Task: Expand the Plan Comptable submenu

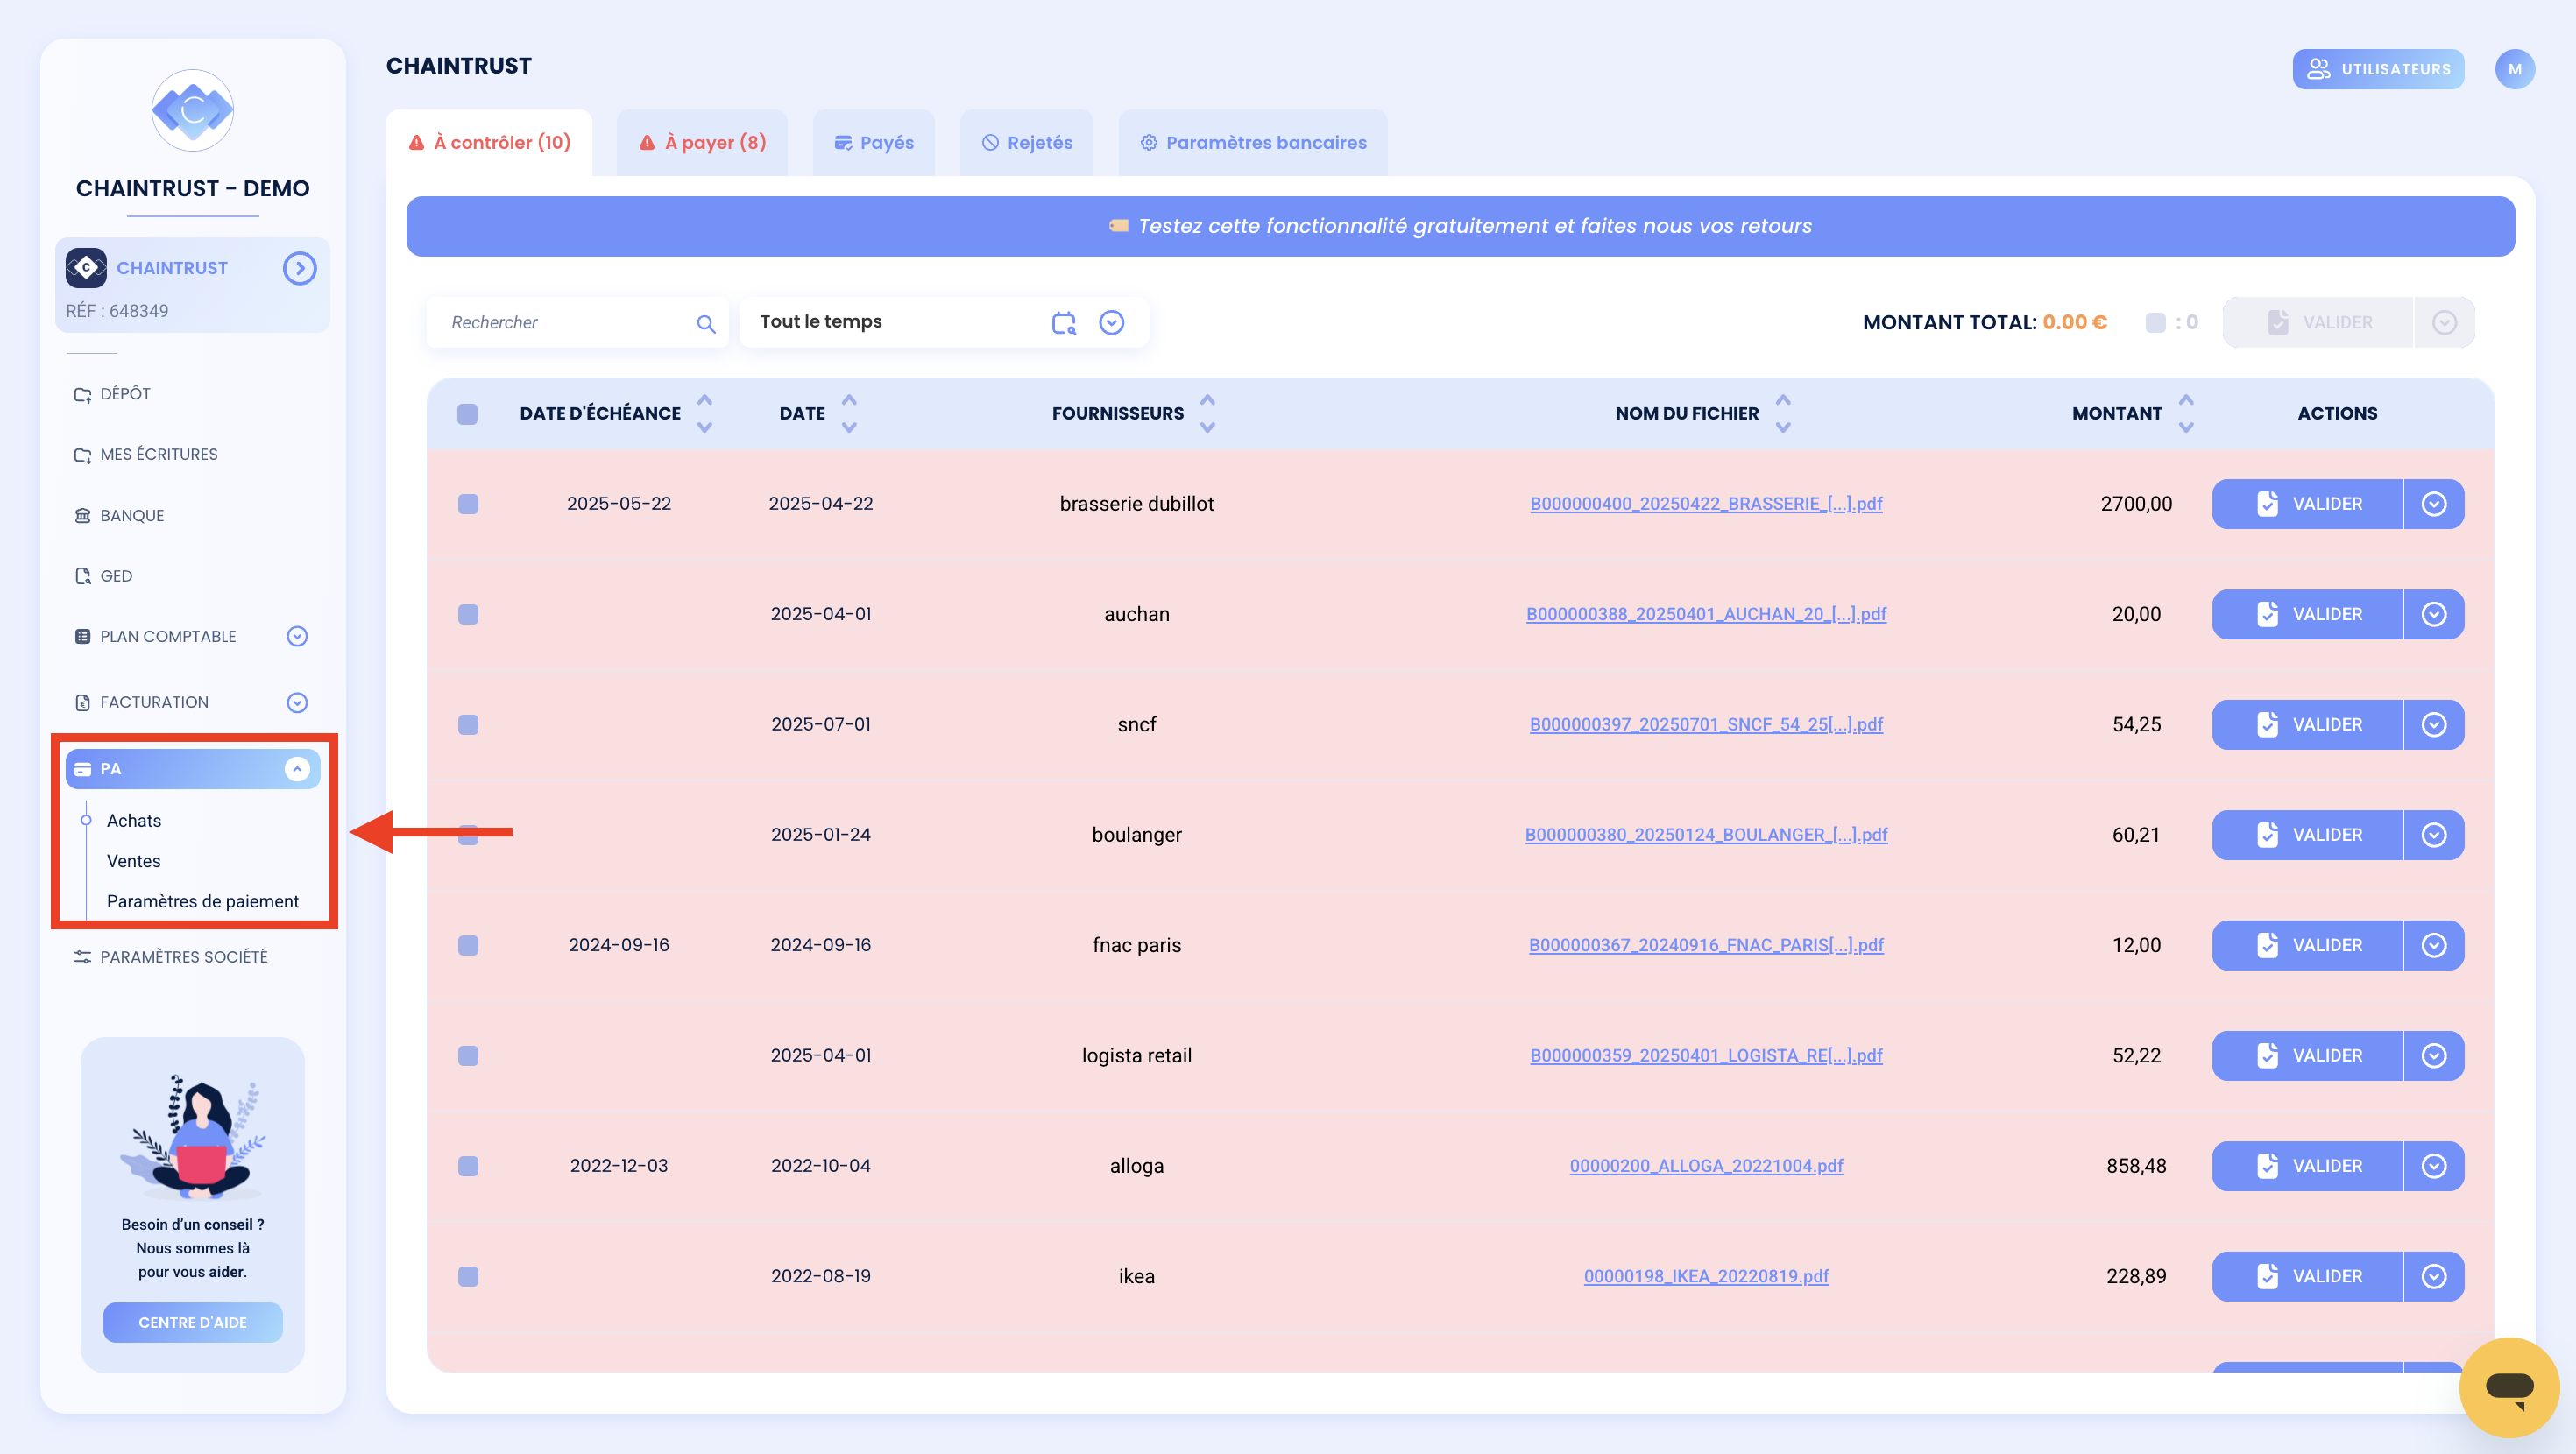Action: click(x=297, y=636)
